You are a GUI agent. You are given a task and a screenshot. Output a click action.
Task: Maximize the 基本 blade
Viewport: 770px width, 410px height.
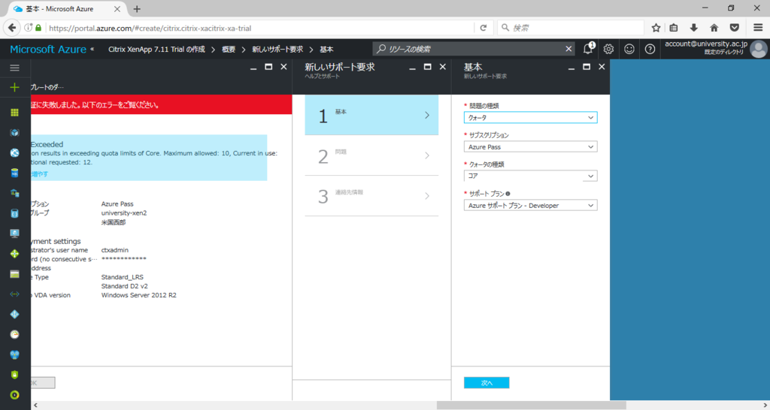(x=587, y=67)
